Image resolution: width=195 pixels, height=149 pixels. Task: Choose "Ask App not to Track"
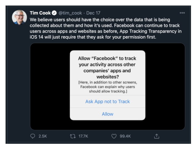tap(108, 101)
